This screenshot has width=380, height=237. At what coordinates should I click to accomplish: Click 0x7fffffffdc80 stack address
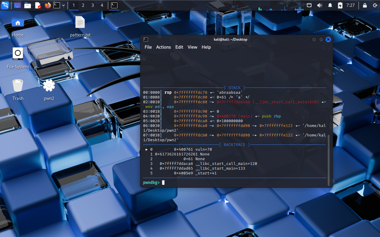tap(191, 97)
